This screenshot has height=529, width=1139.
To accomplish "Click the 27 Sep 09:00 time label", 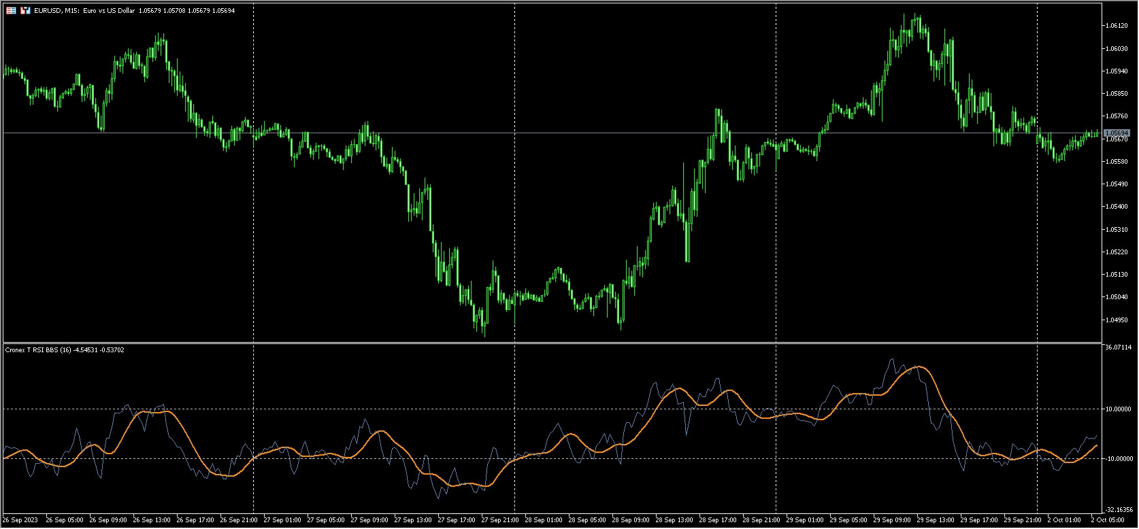I will tap(369, 520).
